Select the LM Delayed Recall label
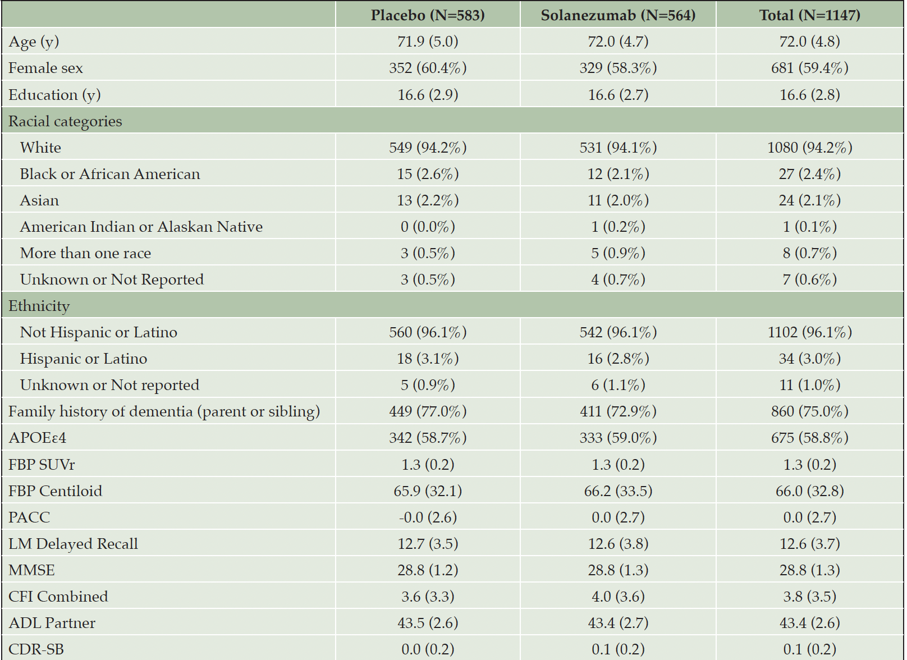This screenshot has width=907, height=660. pyautogui.click(x=73, y=544)
